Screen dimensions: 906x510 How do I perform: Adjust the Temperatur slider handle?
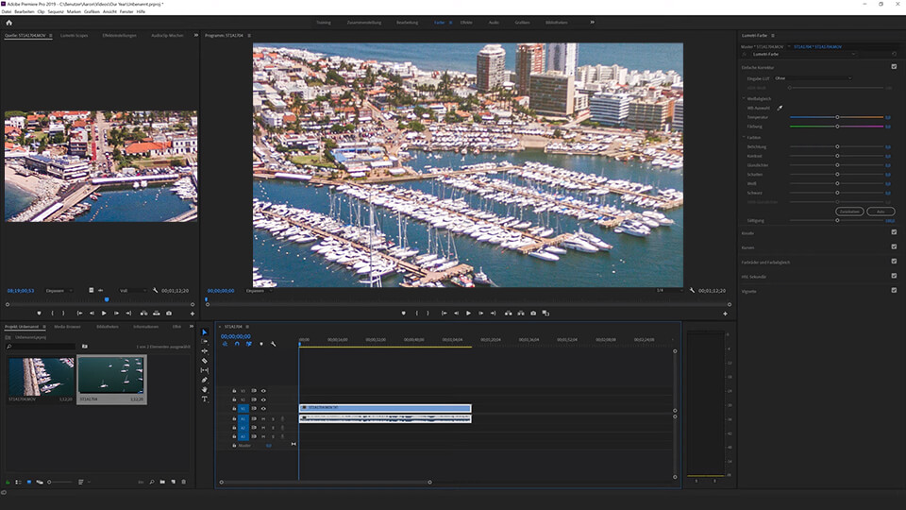click(x=837, y=117)
